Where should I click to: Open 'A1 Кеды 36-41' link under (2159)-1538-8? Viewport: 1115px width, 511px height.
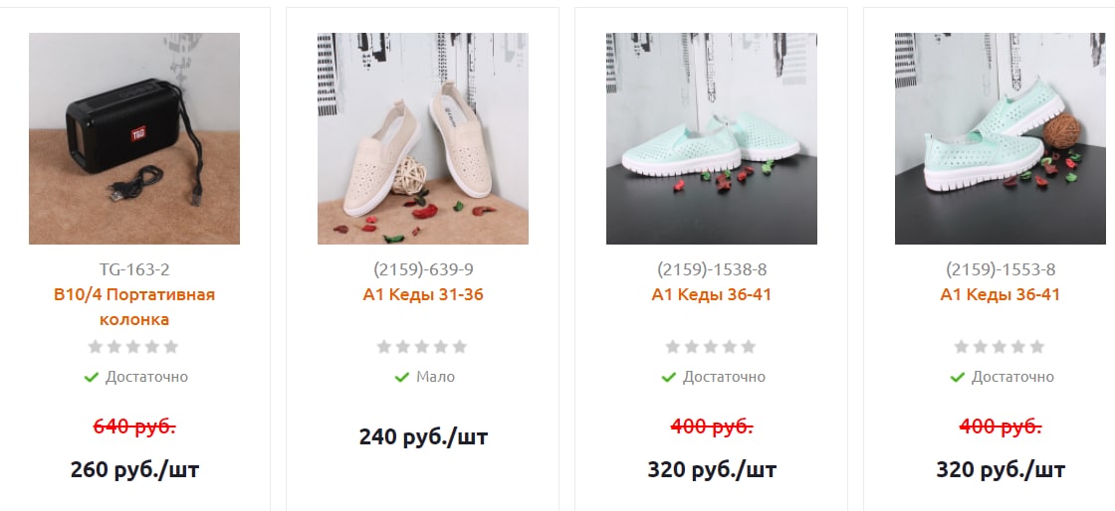712,294
